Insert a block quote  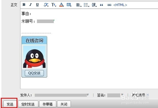pyautogui.click(x=101, y=5)
